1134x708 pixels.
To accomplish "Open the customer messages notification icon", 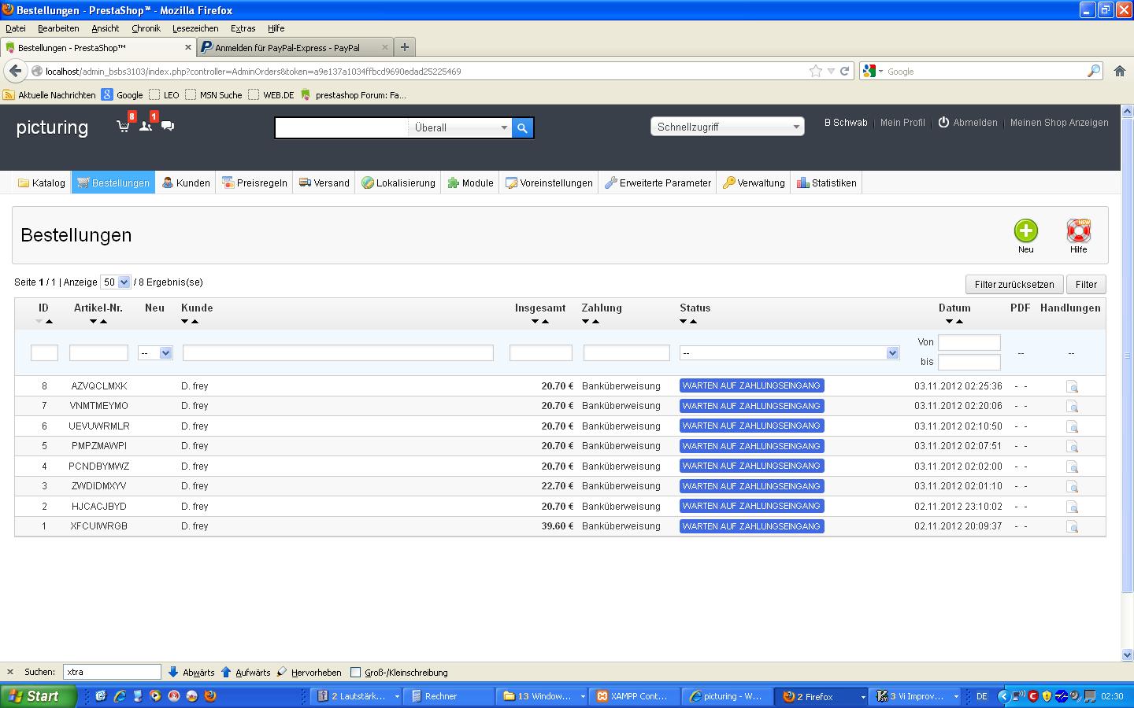I will pyautogui.click(x=168, y=126).
